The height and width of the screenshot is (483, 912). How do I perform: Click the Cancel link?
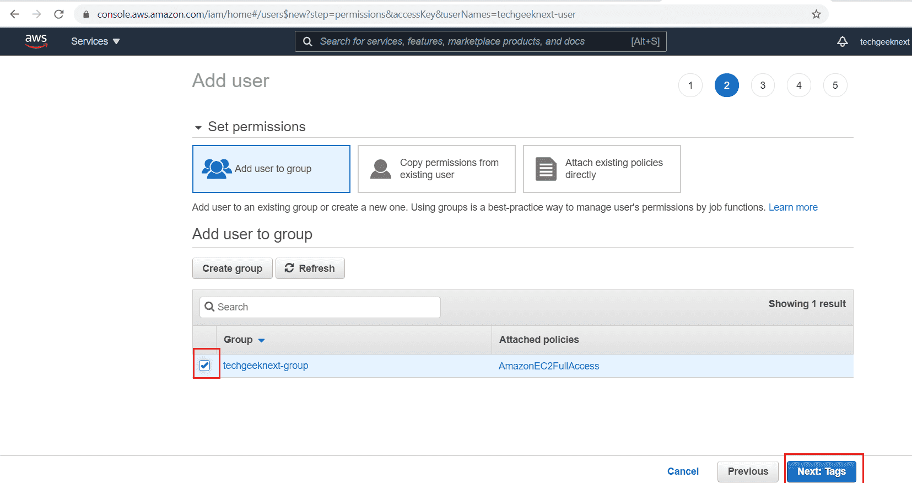tap(683, 471)
